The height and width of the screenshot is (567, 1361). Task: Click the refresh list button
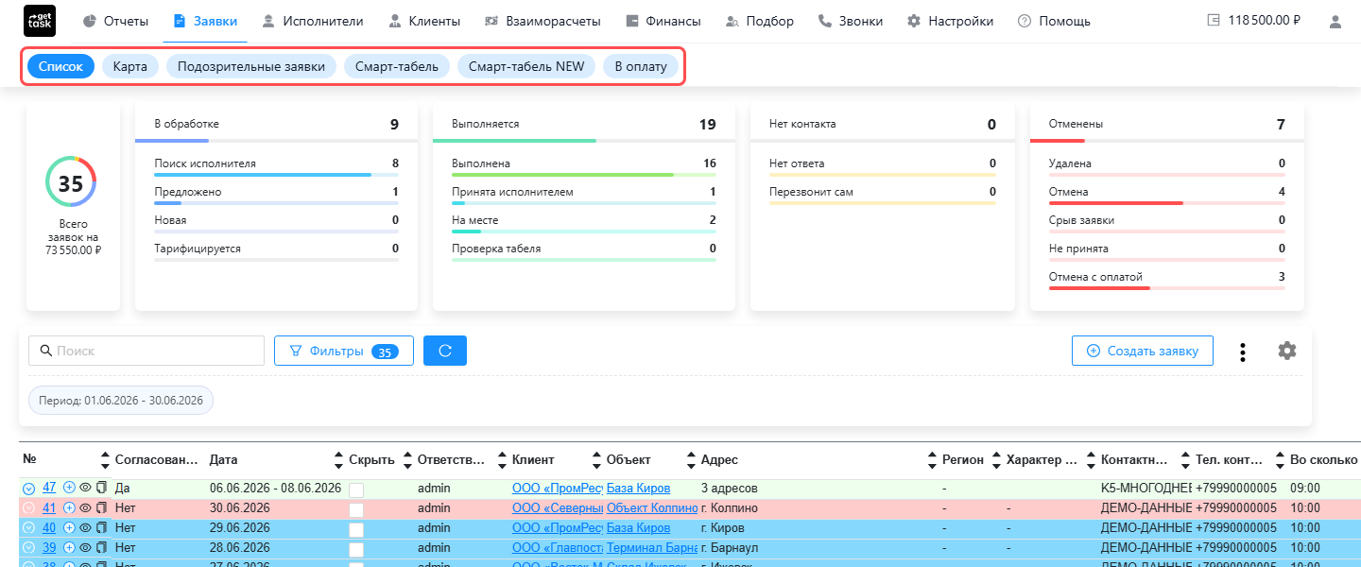click(x=445, y=351)
